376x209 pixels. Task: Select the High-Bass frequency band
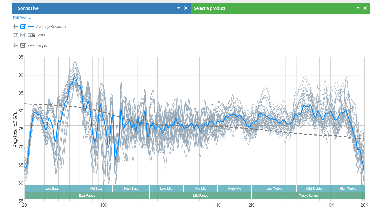131,188
